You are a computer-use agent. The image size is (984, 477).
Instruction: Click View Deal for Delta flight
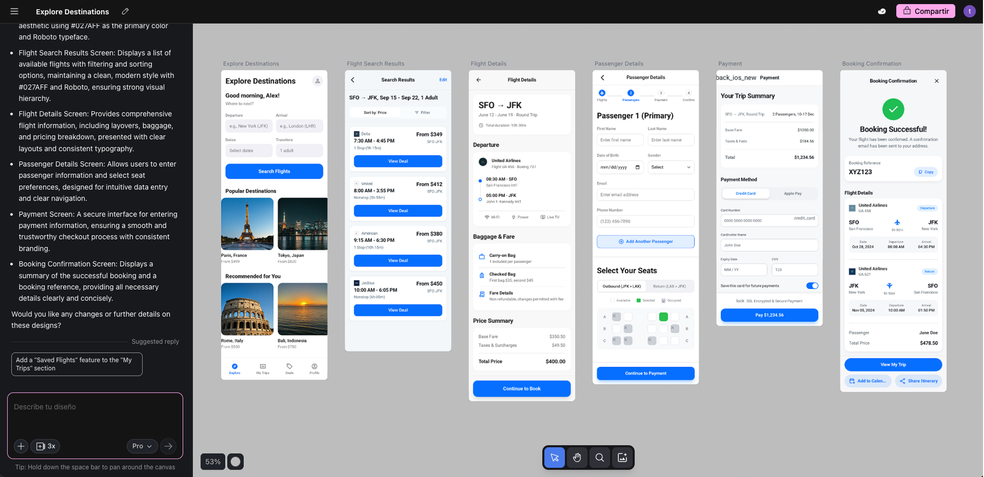coord(398,161)
